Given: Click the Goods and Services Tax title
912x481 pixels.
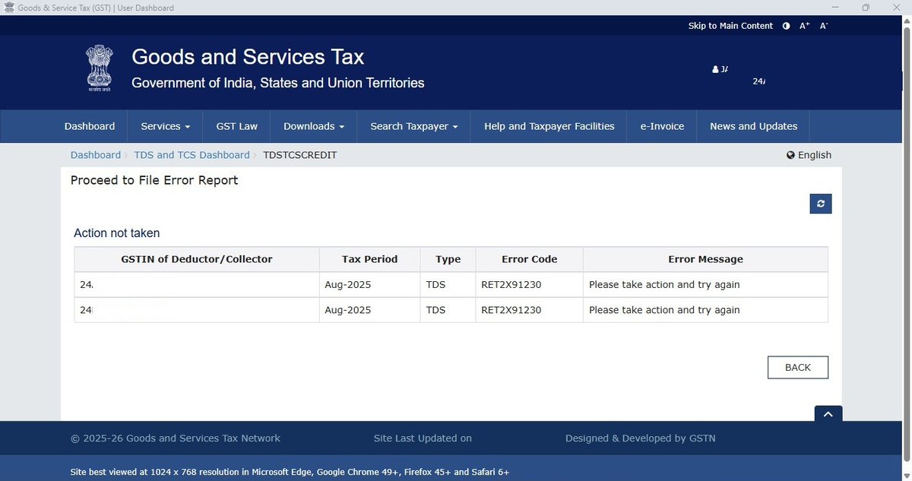Looking at the screenshot, I should click(x=248, y=57).
